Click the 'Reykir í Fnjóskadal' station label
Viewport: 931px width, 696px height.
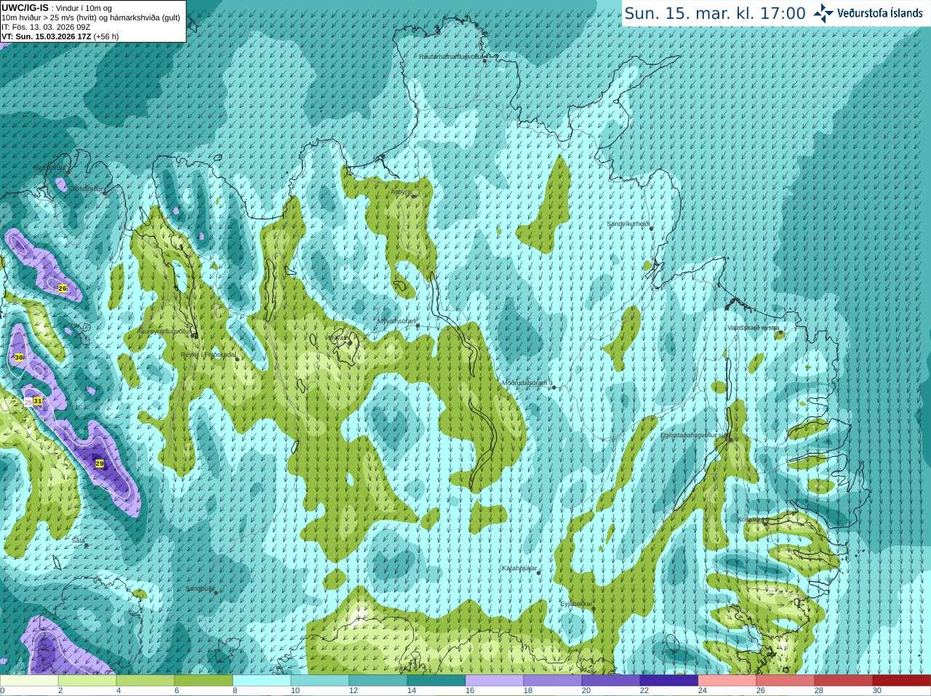(x=208, y=355)
